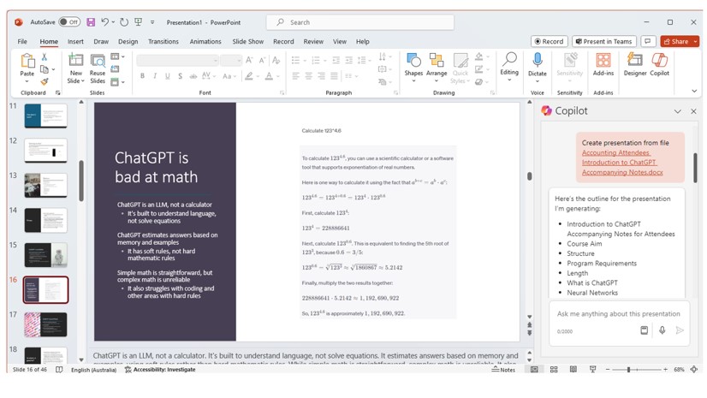Open the Arrange dropdown
707x398 pixels.
pos(437,81)
